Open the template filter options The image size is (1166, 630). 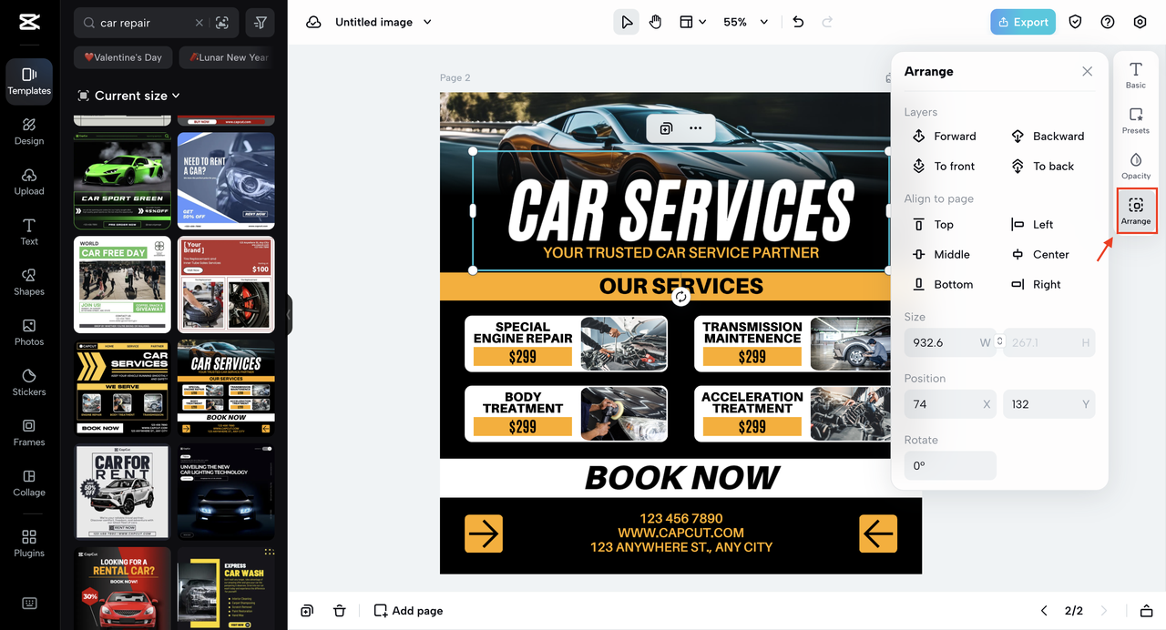tap(261, 23)
